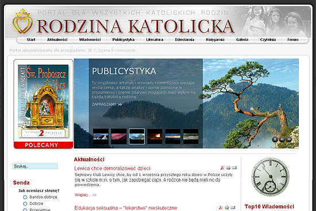Open the Księgarnia menu item
The image size is (316, 211).
215,40
